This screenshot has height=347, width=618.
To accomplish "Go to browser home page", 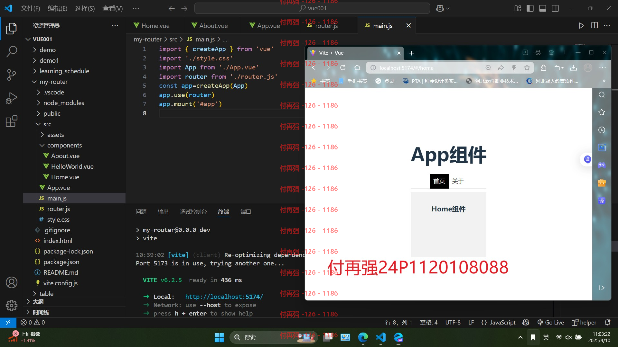I will tap(357, 68).
